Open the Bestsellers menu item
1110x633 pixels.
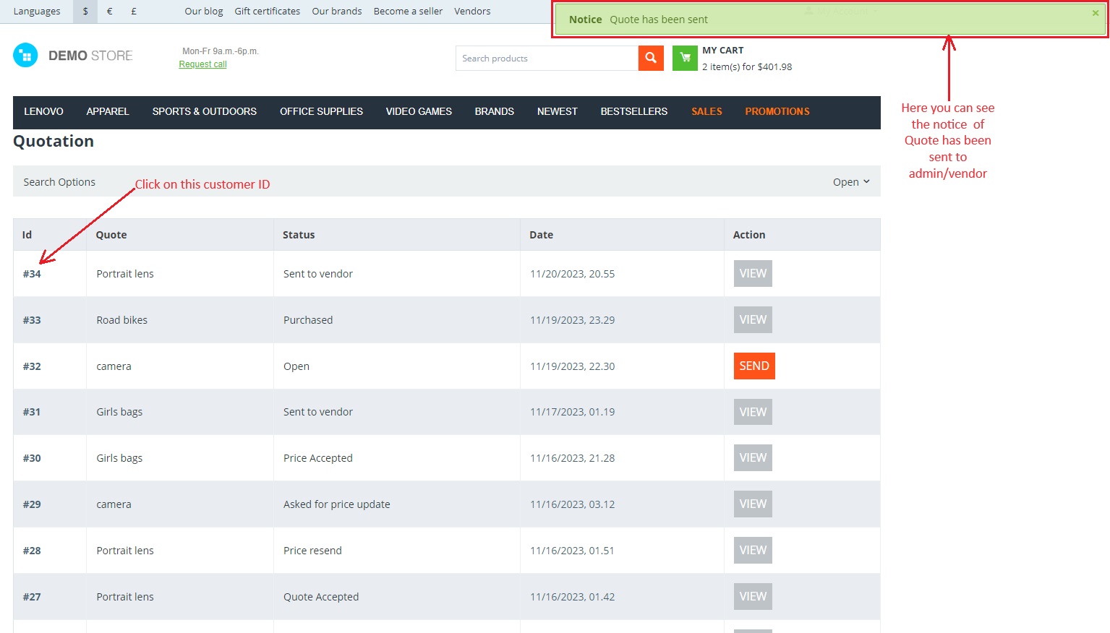(634, 111)
